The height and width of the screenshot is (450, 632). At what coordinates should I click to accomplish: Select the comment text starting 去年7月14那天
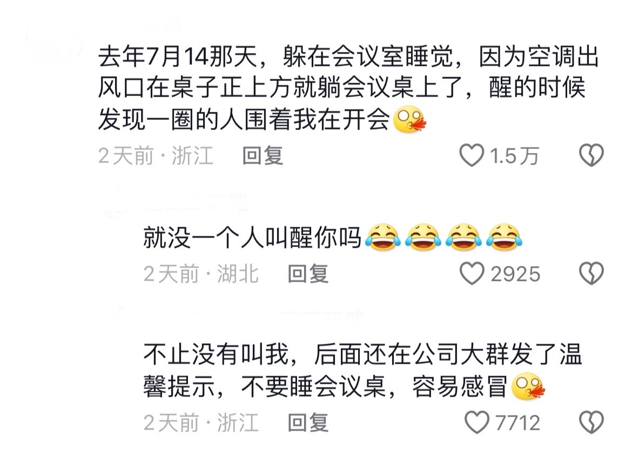(348, 88)
